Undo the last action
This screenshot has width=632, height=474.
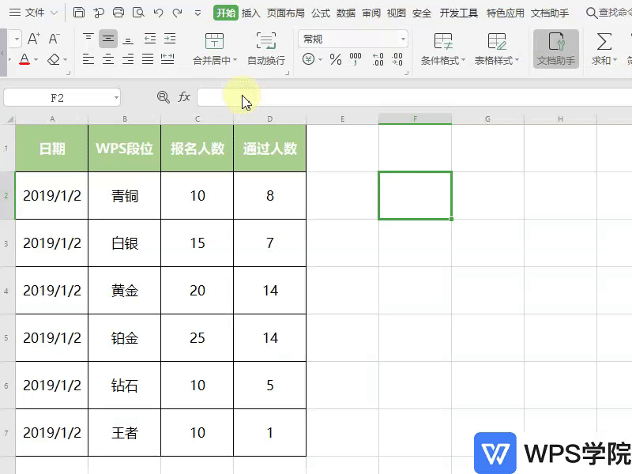point(158,13)
